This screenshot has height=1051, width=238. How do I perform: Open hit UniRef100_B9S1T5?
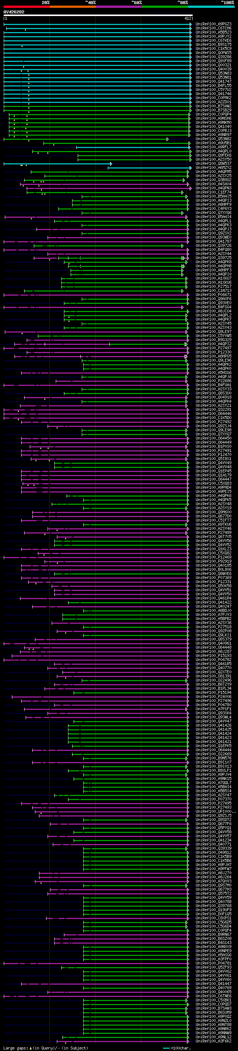(x=213, y=44)
